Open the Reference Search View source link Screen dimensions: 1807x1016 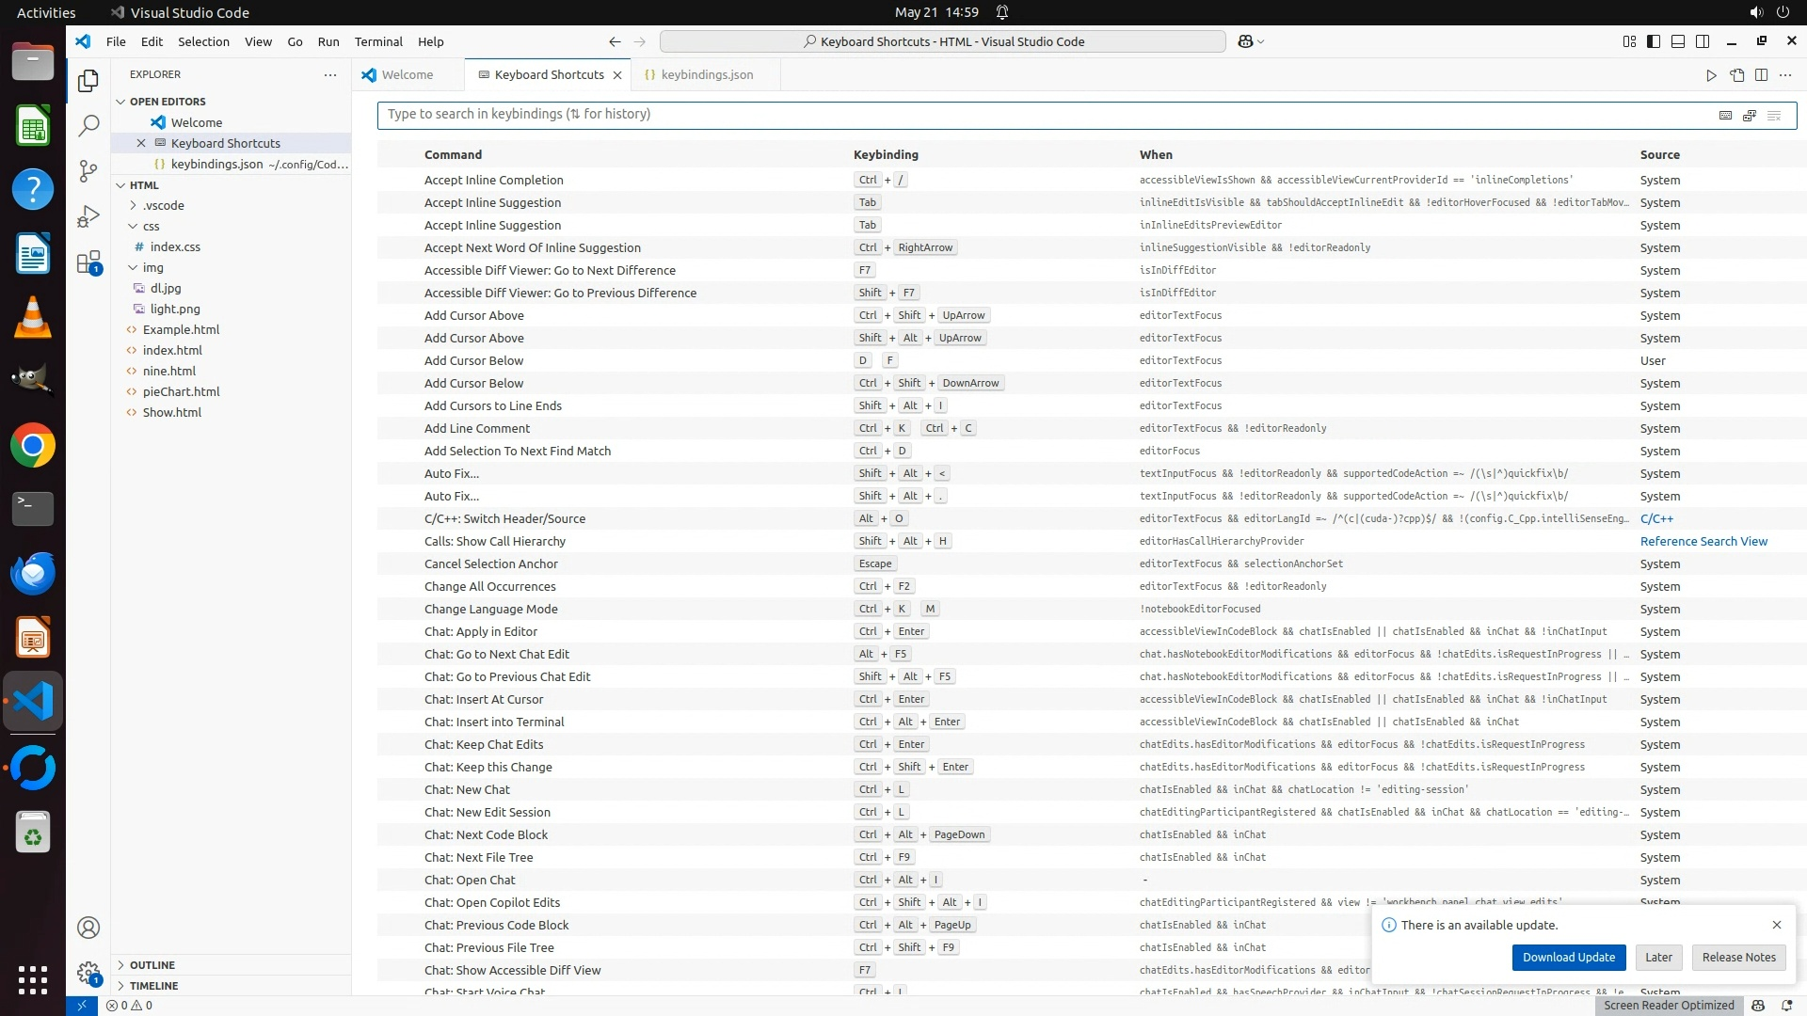pos(1703,541)
